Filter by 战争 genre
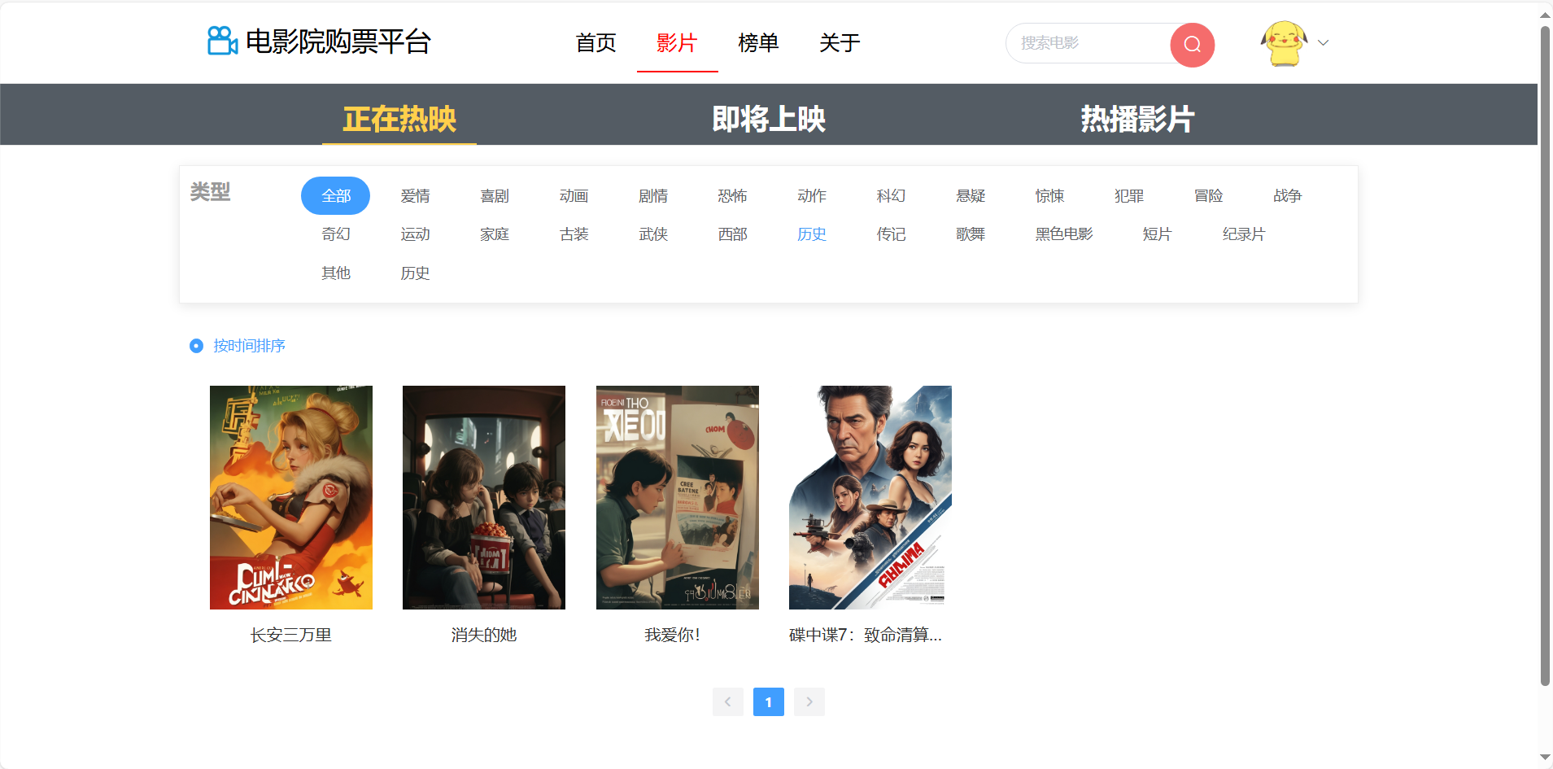The width and height of the screenshot is (1553, 769). [x=1288, y=196]
